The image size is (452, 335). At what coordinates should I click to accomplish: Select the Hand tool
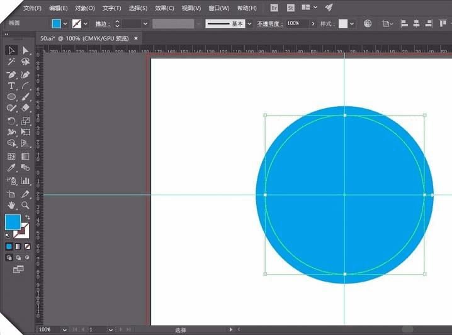pyautogui.click(x=11, y=206)
